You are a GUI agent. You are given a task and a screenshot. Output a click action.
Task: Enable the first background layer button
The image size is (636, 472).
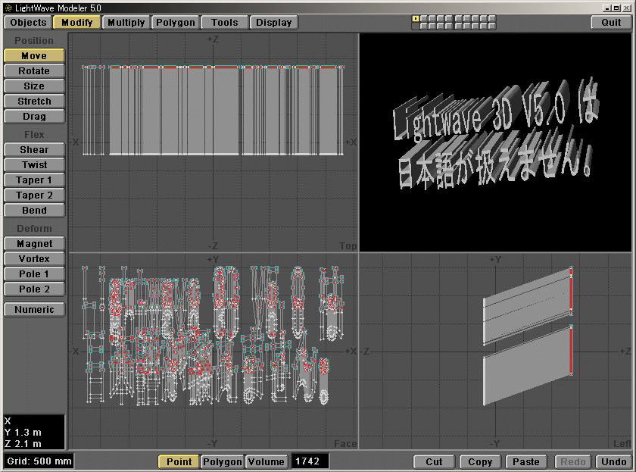(415, 27)
